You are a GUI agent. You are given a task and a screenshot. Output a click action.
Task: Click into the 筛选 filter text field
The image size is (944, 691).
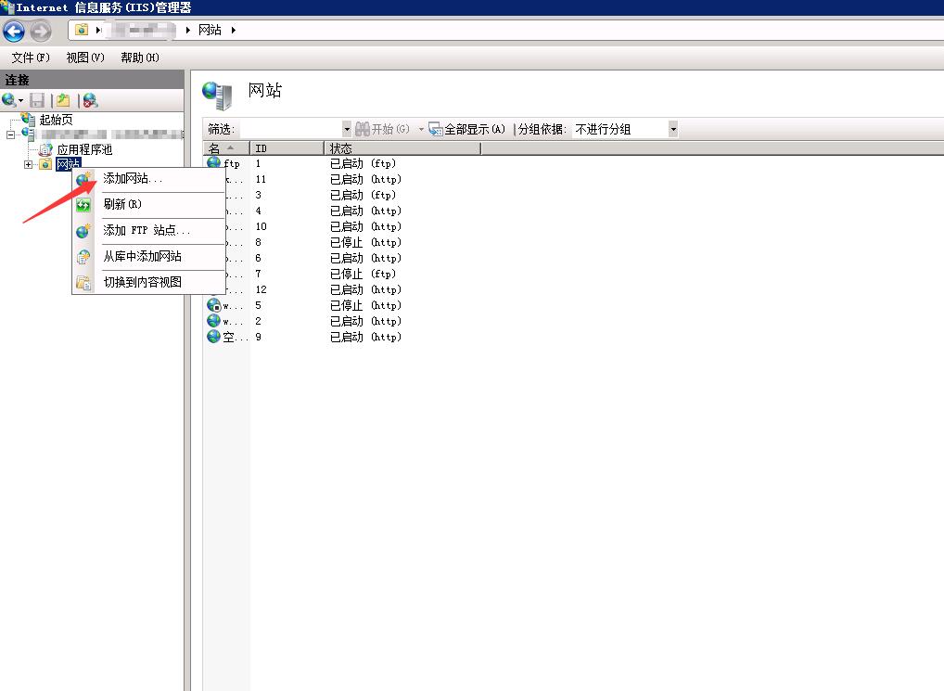(290, 129)
